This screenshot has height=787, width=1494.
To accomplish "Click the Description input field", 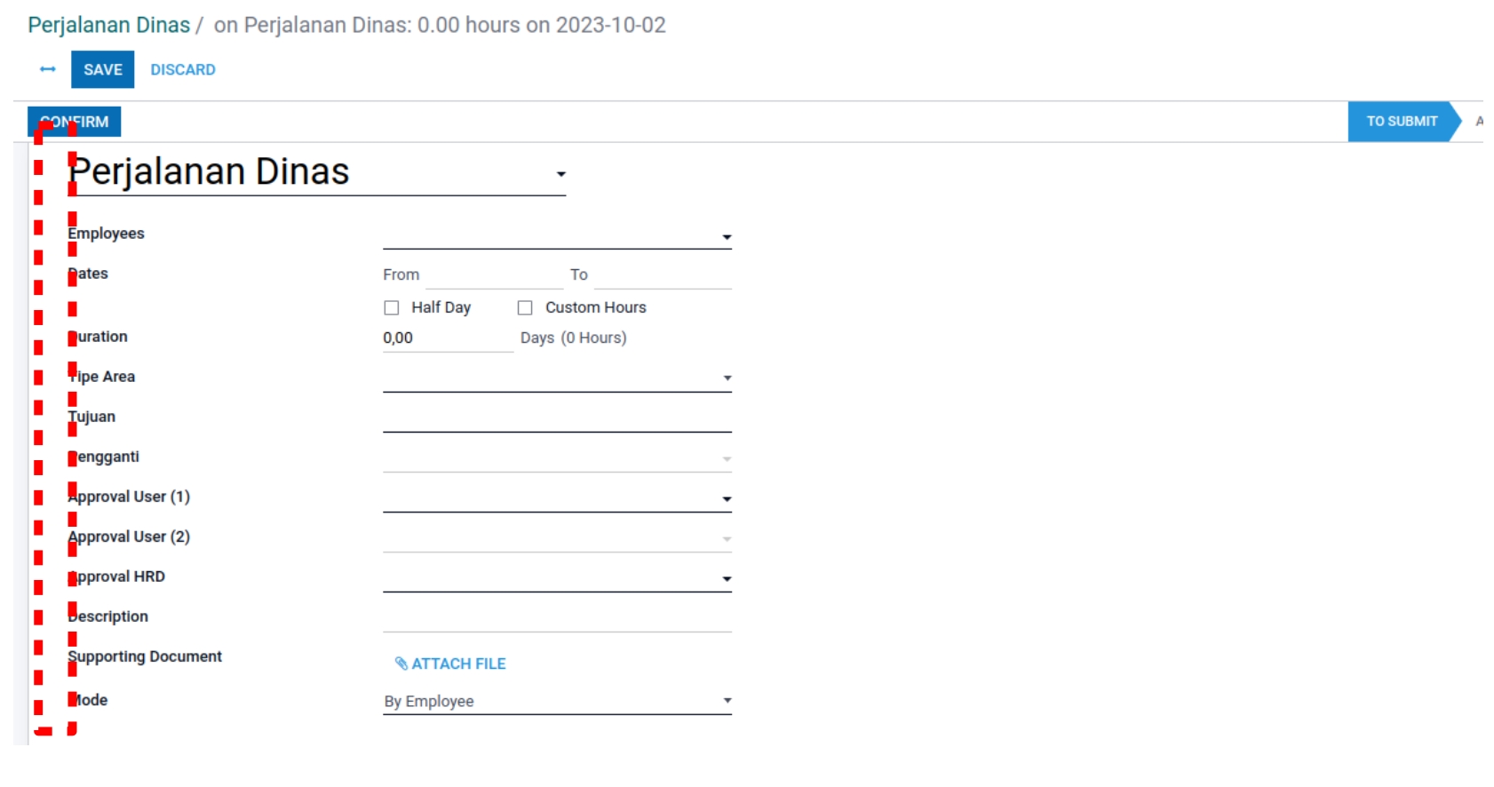I will [557, 618].
